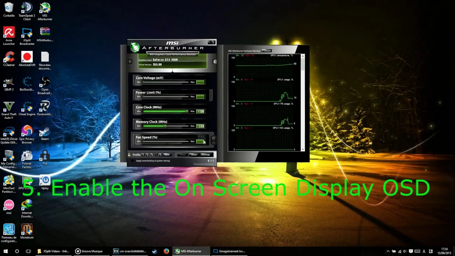
Task: Open osu! desktop icon
Action: [9, 207]
